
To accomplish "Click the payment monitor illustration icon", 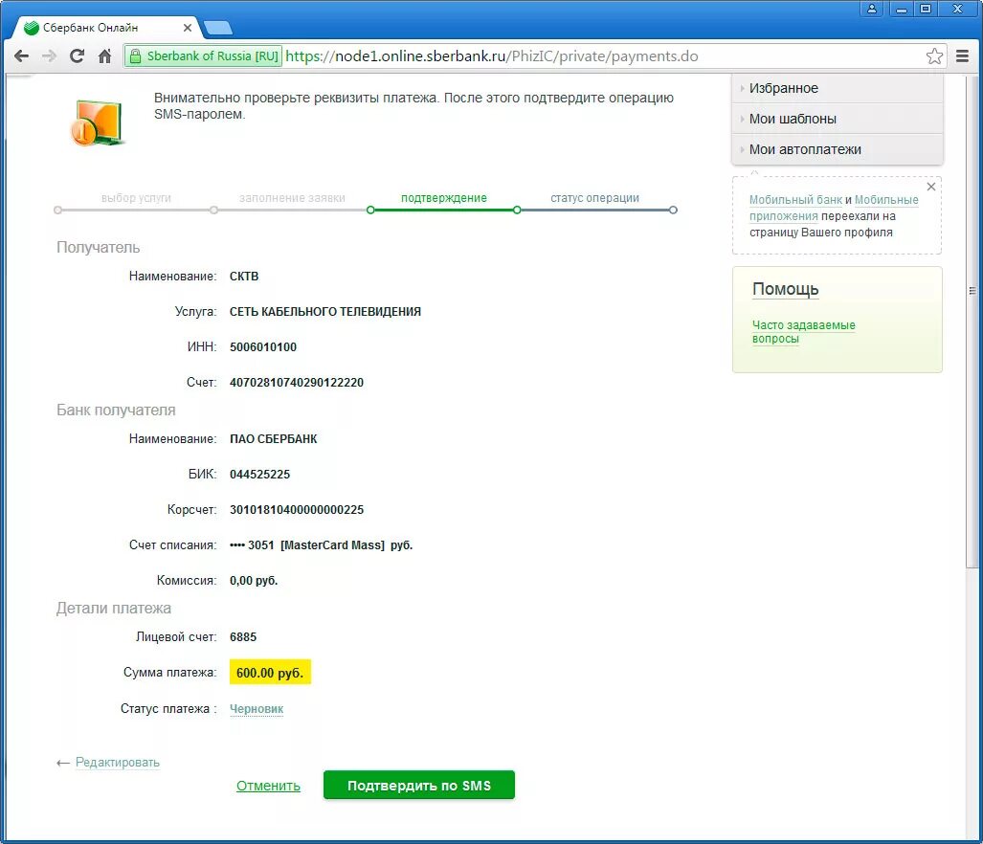I will (98, 122).
